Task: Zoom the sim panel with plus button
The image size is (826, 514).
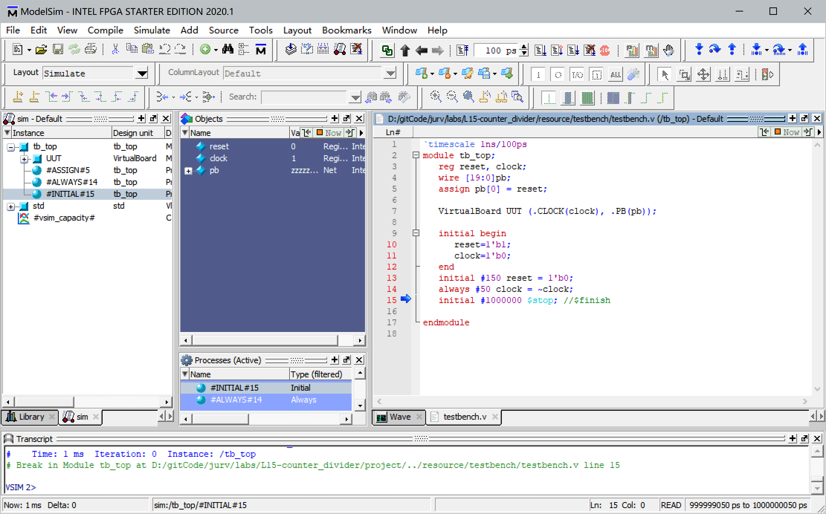Action: click(x=141, y=118)
